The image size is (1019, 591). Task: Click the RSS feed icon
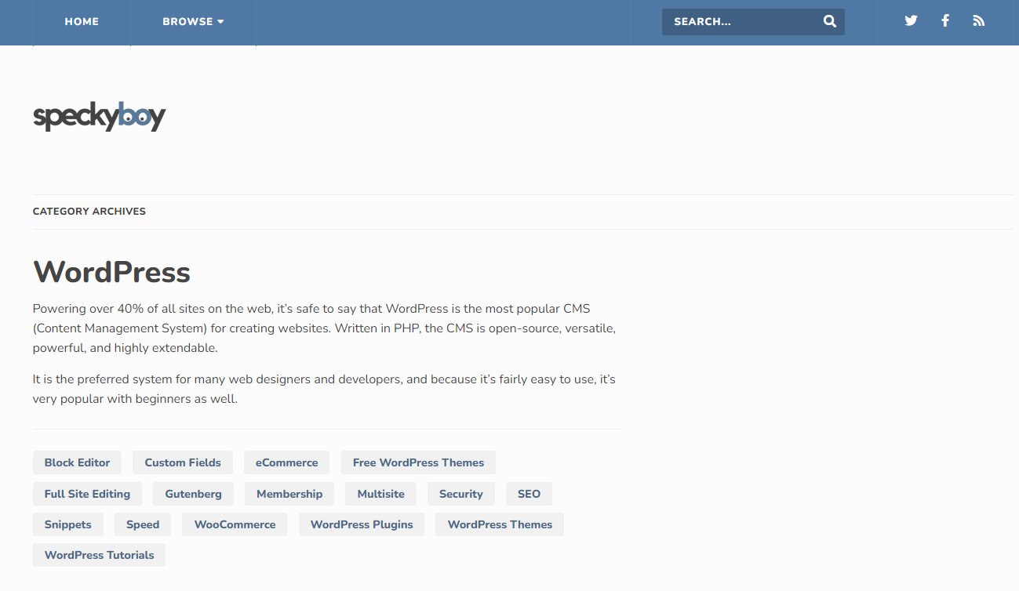(x=978, y=21)
